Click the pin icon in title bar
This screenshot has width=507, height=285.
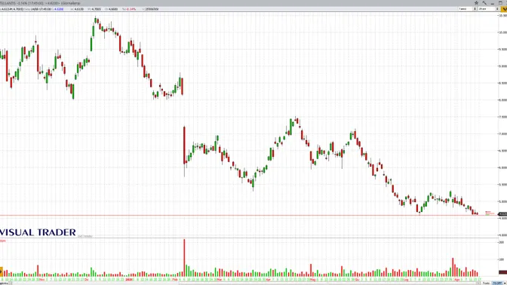484,2
